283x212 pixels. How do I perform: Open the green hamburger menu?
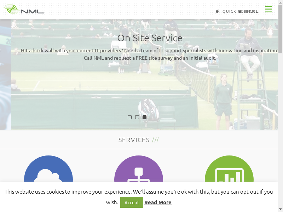click(268, 9)
